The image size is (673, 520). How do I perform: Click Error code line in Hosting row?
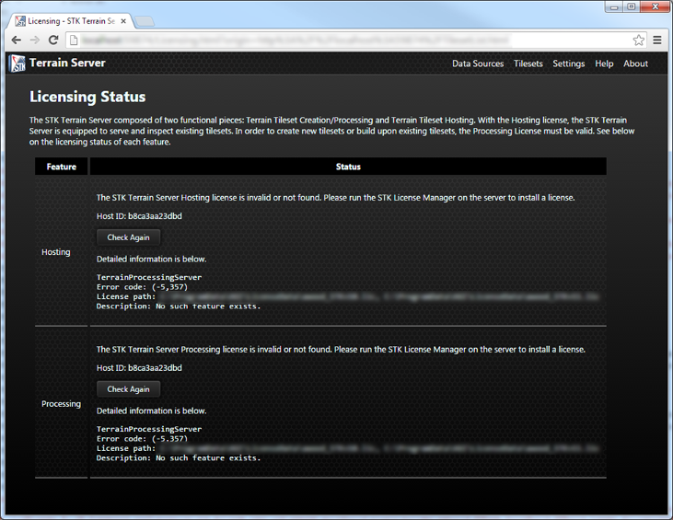click(x=142, y=287)
